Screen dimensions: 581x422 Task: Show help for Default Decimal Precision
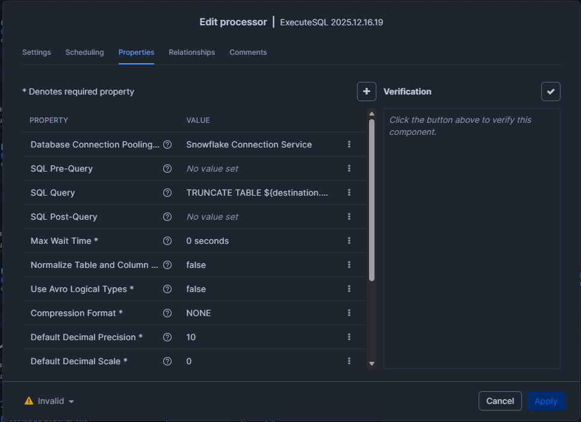pyautogui.click(x=167, y=337)
